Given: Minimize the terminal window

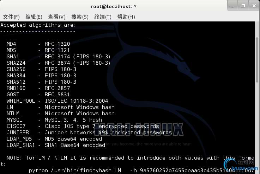Looking at the screenshot, I should [x=232, y=6].
